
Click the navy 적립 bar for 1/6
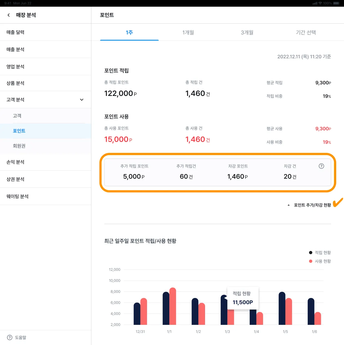311,311
